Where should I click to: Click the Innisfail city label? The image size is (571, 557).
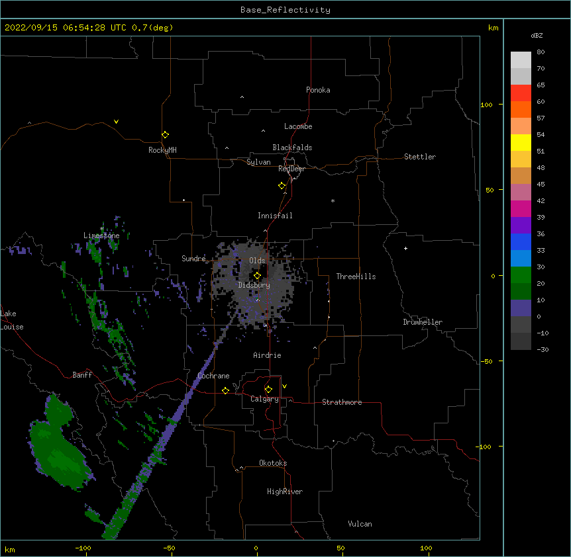click(x=275, y=216)
